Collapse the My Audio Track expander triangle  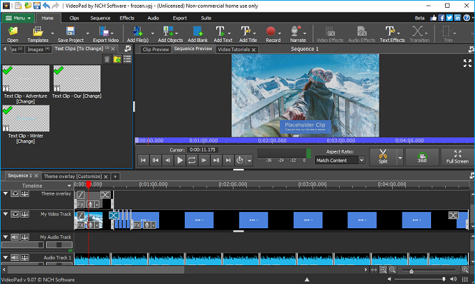click(6, 237)
